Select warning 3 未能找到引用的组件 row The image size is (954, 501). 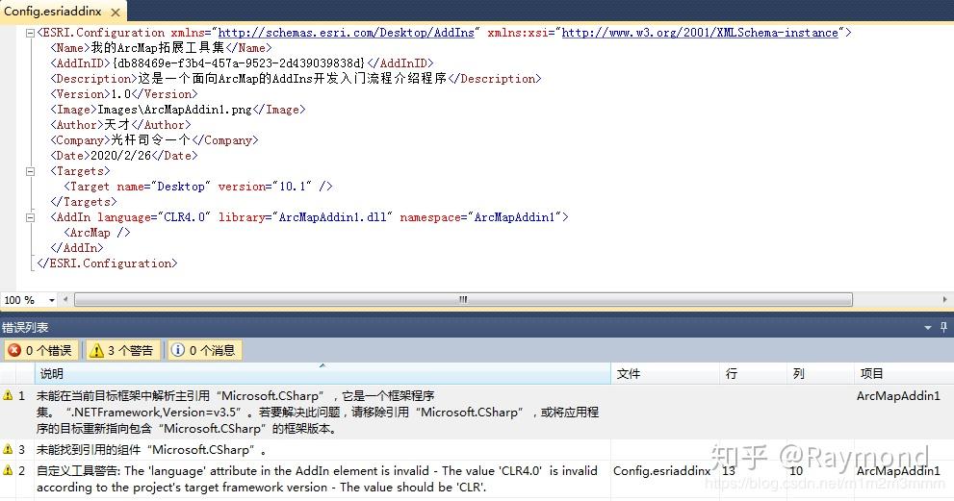pos(477,450)
